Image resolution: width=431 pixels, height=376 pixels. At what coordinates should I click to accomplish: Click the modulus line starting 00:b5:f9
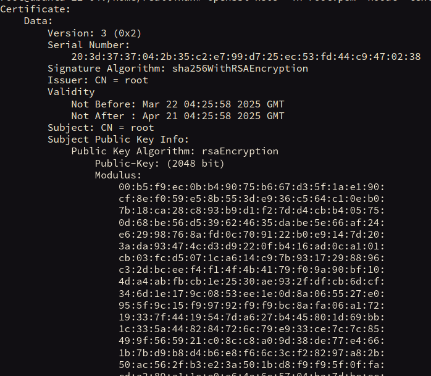(x=251, y=188)
